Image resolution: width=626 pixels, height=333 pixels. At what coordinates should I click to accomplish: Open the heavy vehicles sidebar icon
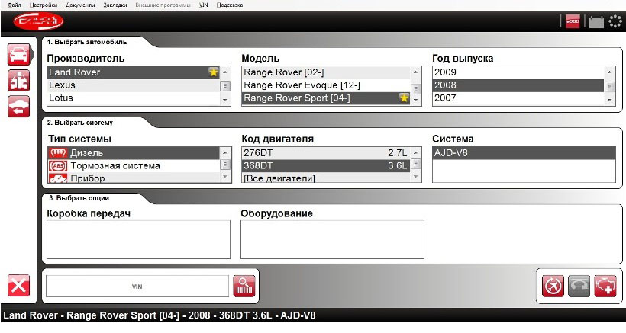(19, 81)
